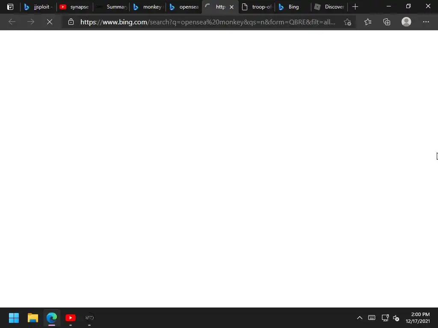The height and width of the screenshot is (328, 438).
Task: Open the YouTube app in taskbar
Action: click(71, 318)
